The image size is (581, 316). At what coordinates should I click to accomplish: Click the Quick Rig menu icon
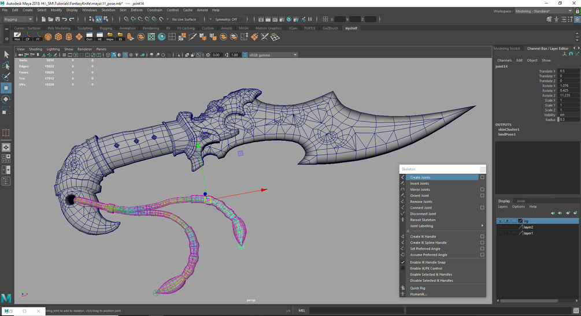(x=403, y=288)
